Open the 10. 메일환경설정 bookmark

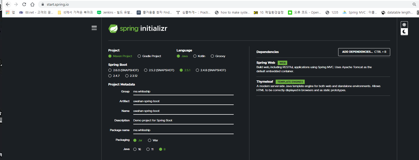[268, 12]
